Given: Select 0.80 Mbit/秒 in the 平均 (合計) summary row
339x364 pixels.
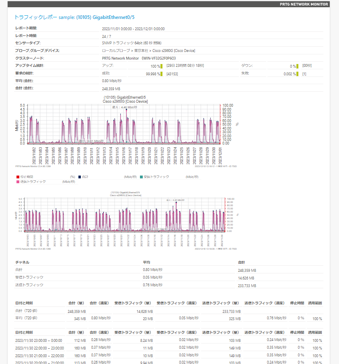Looking at the screenshot, I should pos(112,81).
